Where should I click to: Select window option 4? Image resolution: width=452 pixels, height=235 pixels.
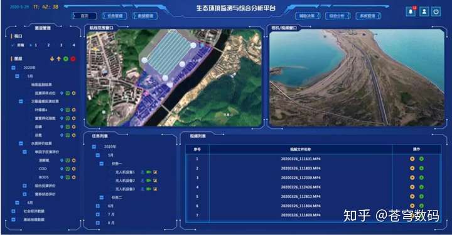click(x=74, y=45)
